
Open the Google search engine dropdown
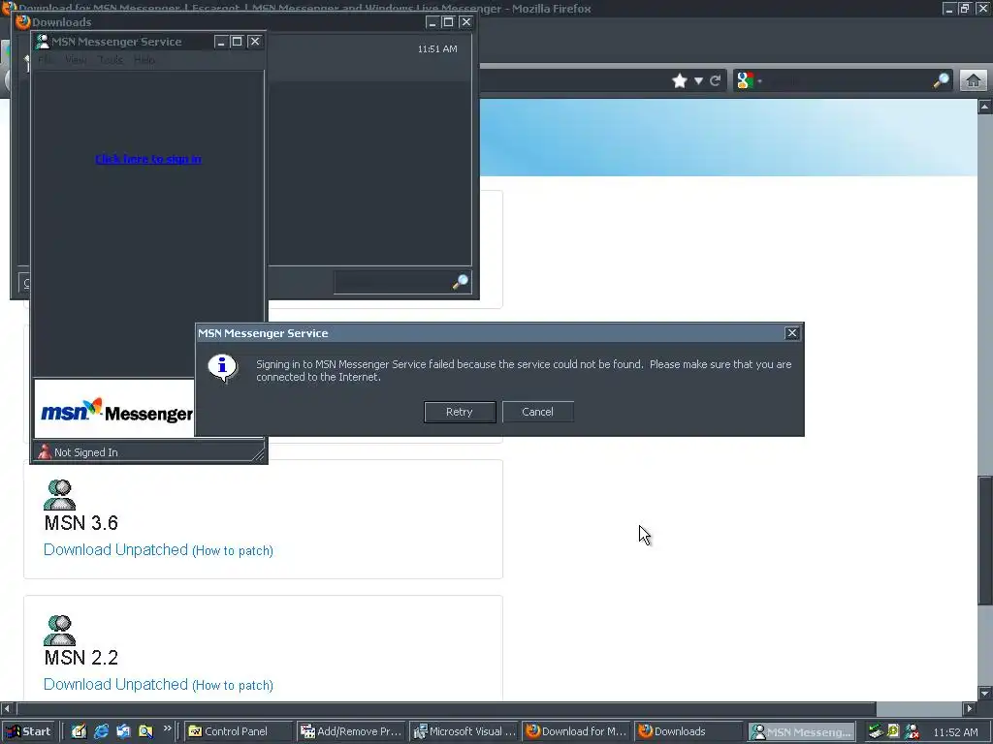(749, 80)
